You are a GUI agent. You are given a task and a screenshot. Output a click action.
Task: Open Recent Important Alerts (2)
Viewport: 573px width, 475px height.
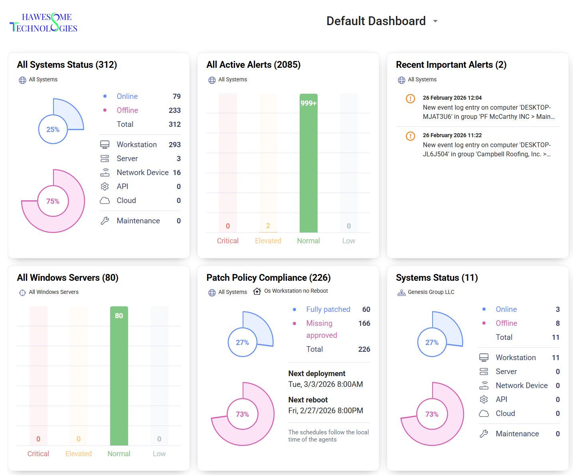click(x=451, y=65)
